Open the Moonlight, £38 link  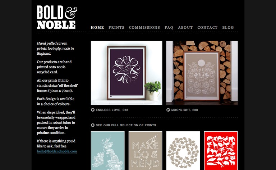point(185,110)
